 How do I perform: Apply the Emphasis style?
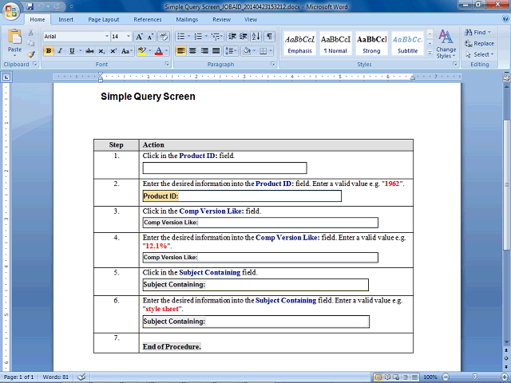pos(299,44)
